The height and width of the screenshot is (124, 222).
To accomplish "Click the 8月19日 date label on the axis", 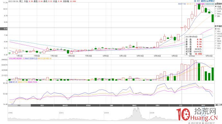I will (140, 56).
